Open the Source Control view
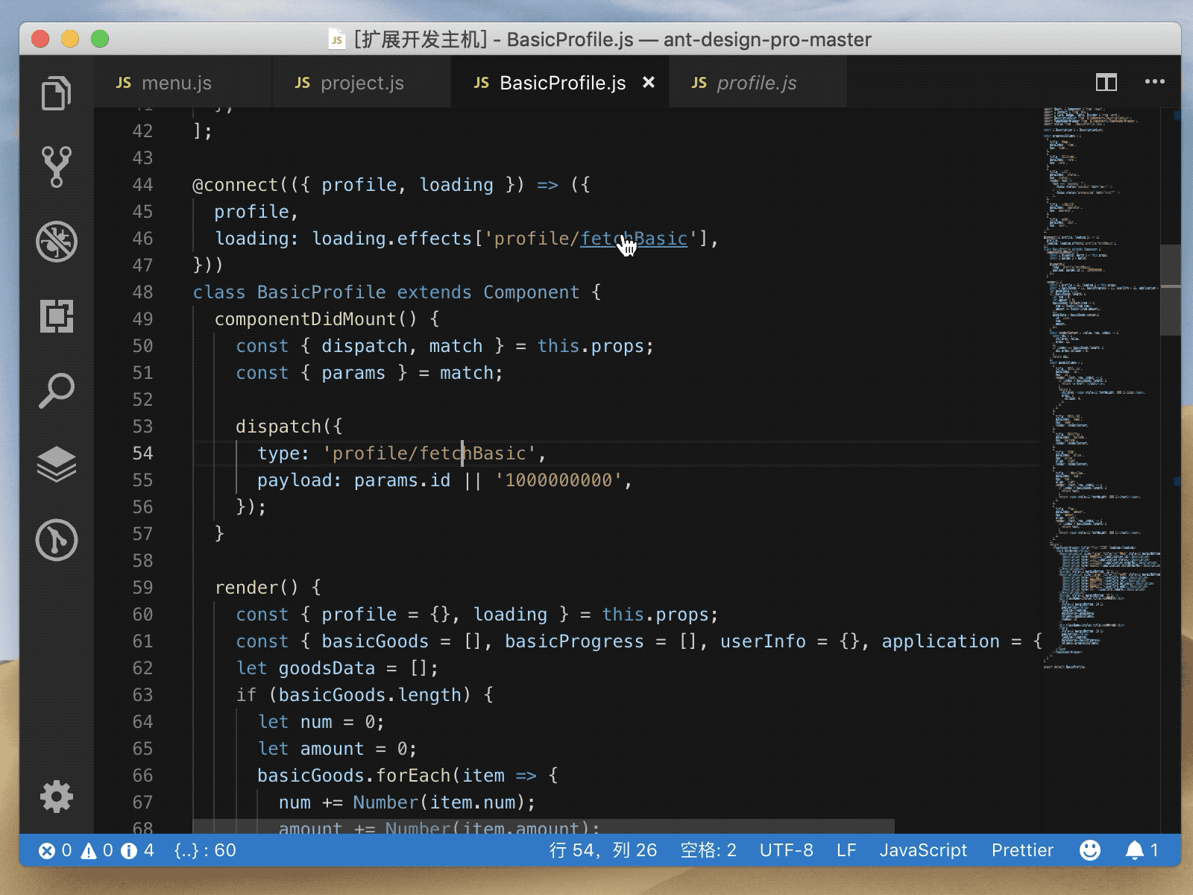Viewport: 1193px width, 895px height. (56, 167)
